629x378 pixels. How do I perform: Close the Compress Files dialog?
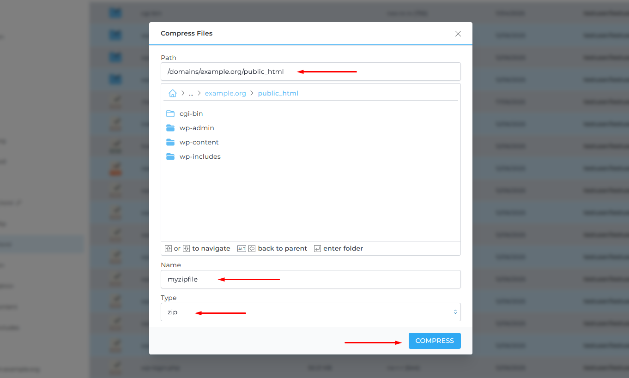pos(458,34)
